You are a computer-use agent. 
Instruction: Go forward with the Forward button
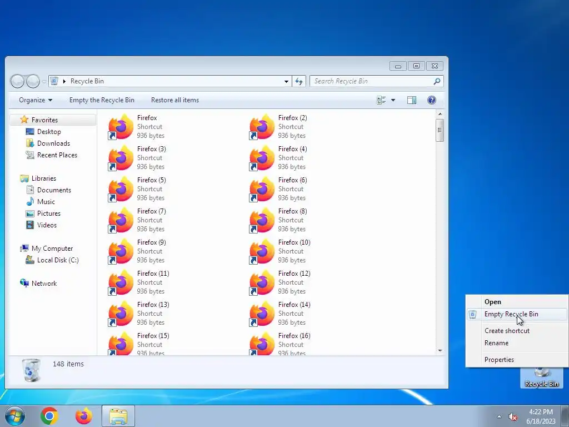tap(33, 81)
